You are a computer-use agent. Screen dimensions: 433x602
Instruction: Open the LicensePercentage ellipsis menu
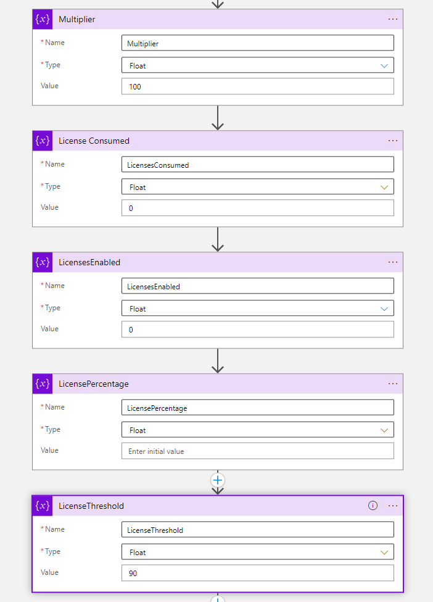(x=393, y=384)
